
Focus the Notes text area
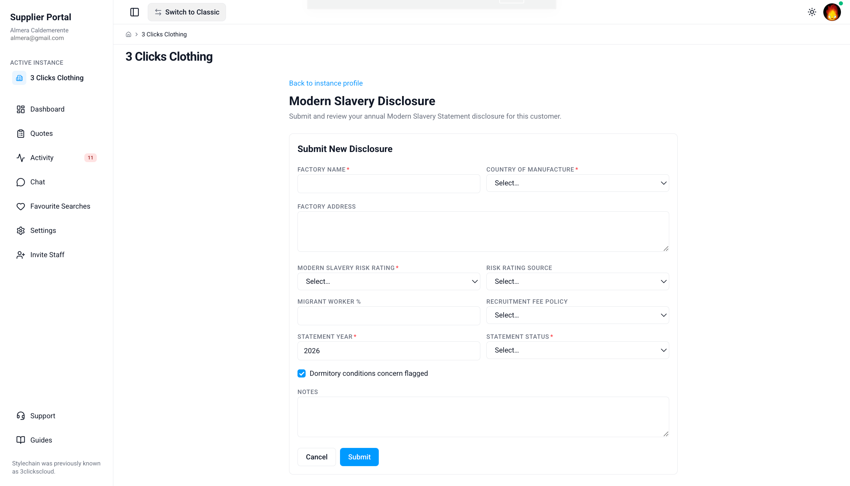(x=483, y=417)
